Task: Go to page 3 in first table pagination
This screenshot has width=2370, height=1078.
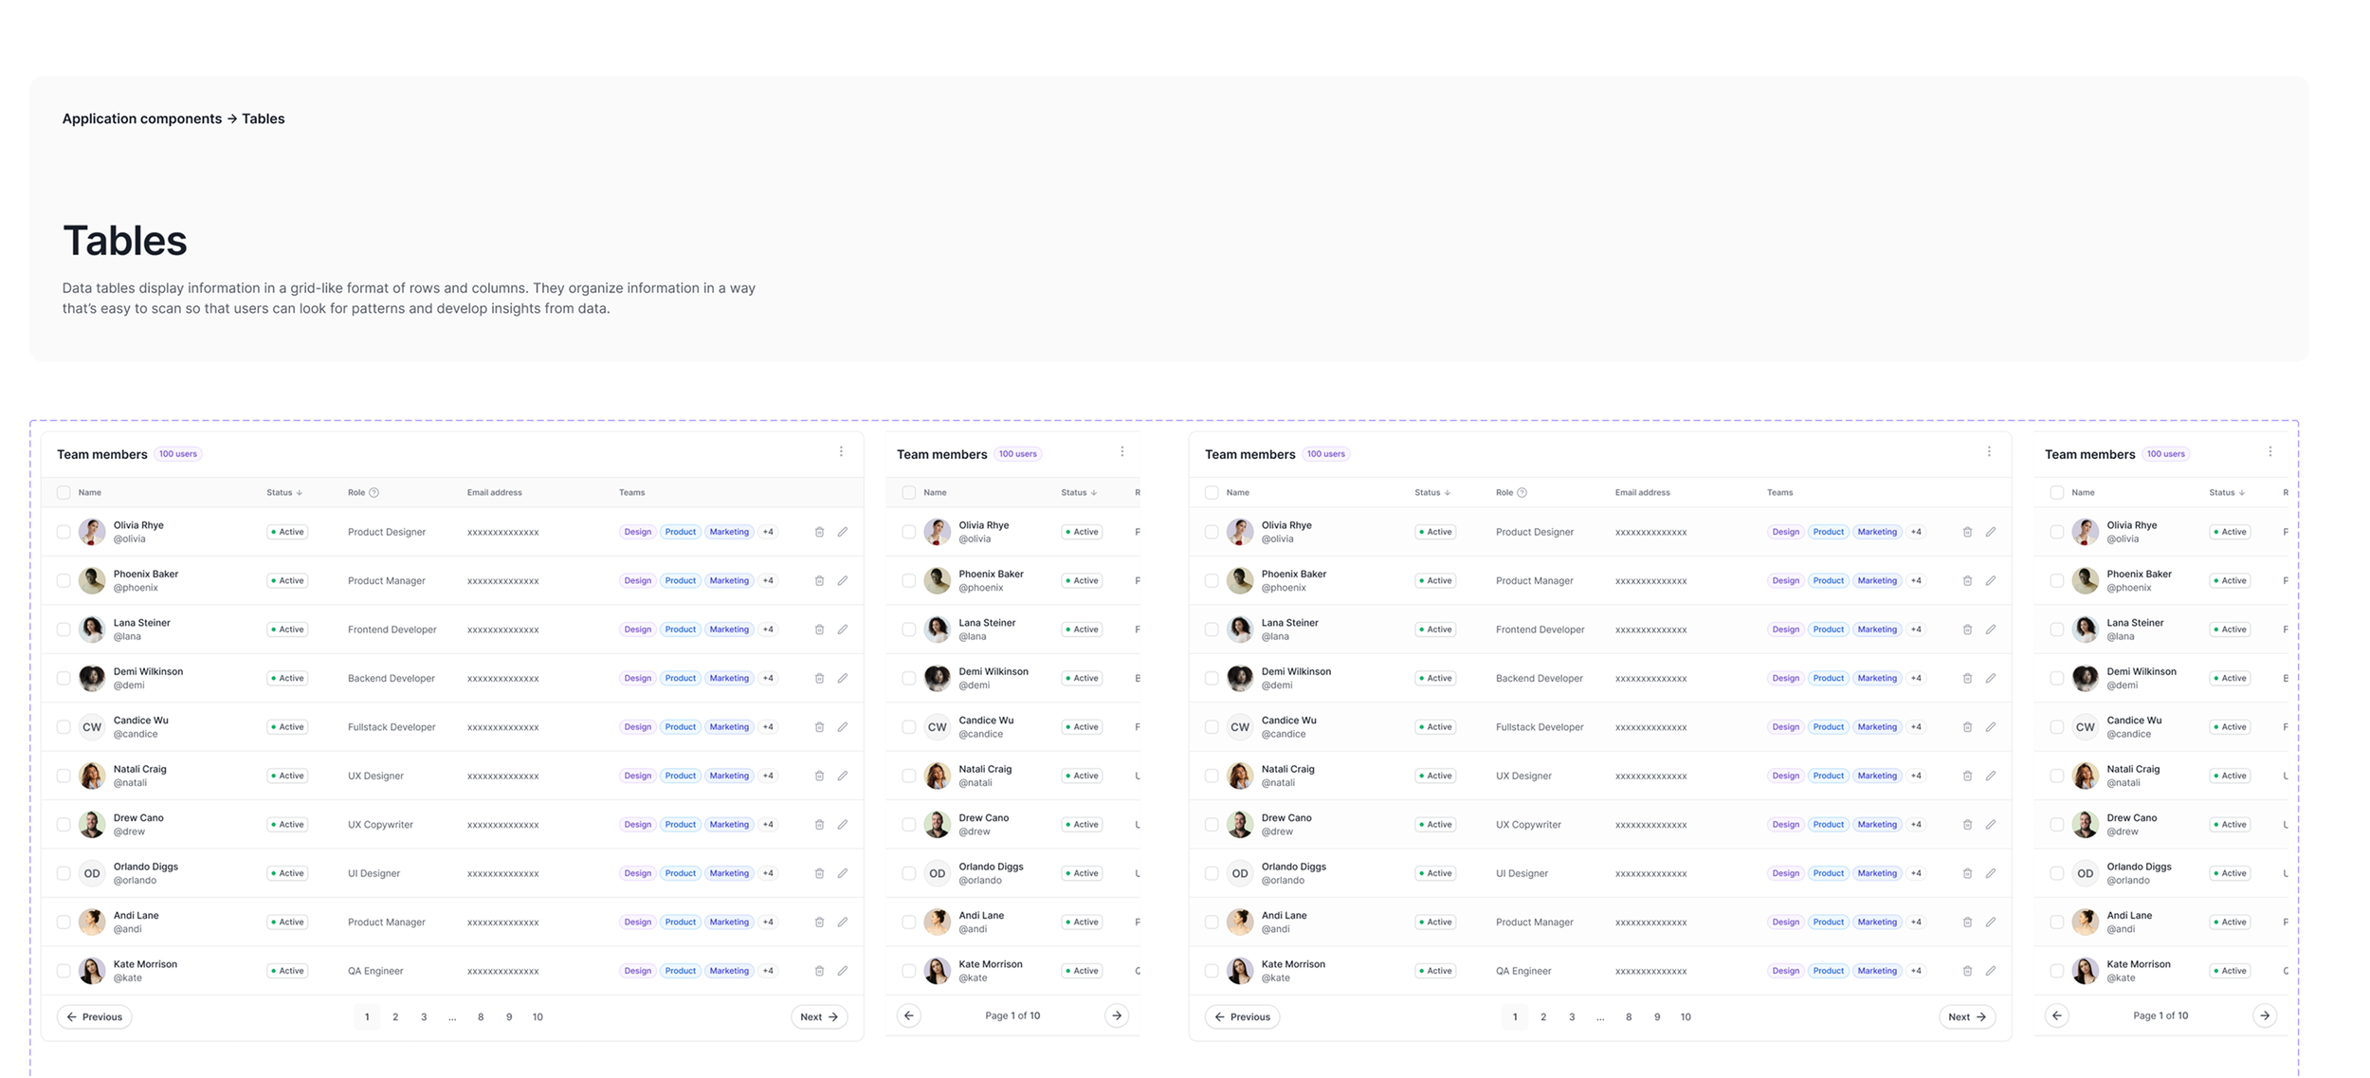Action: point(424,1017)
